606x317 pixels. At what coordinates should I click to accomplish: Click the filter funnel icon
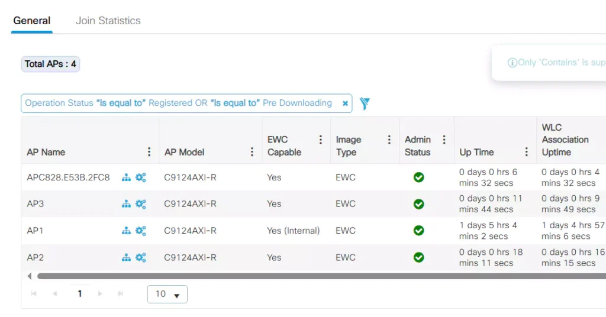tap(365, 103)
